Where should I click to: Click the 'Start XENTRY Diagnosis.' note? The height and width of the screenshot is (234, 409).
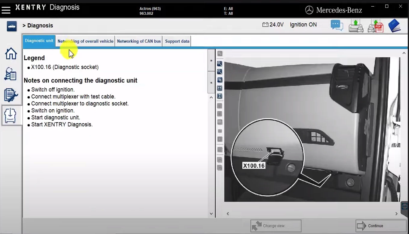coord(62,124)
